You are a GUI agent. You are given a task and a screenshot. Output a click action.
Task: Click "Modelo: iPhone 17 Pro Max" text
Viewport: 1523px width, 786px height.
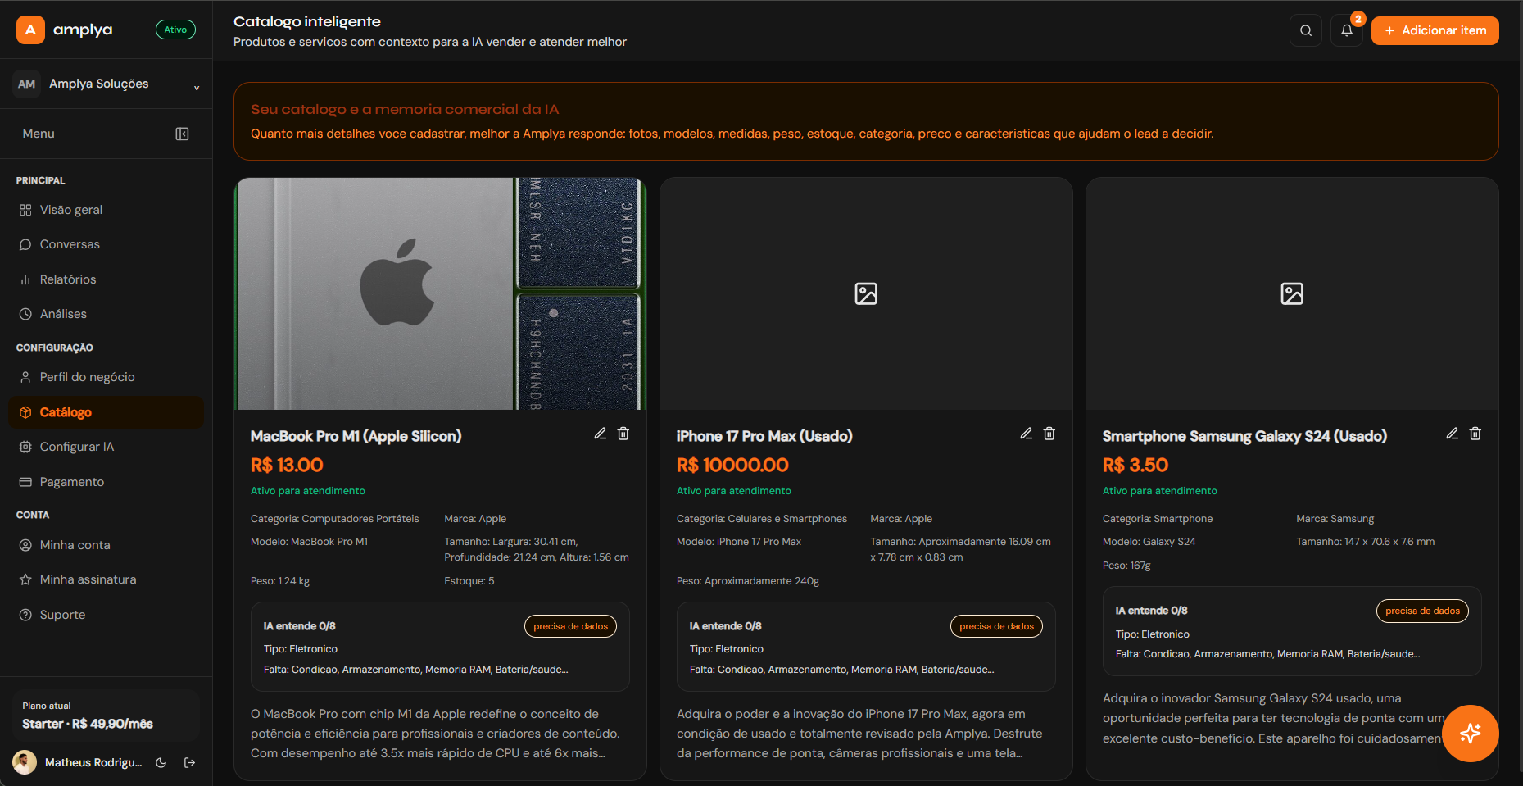pyautogui.click(x=739, y=542)
